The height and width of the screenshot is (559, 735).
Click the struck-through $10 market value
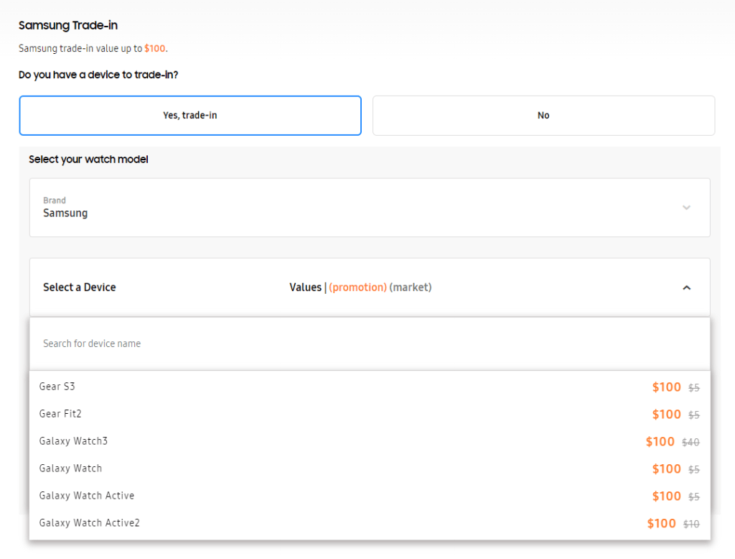pos(690,525)
